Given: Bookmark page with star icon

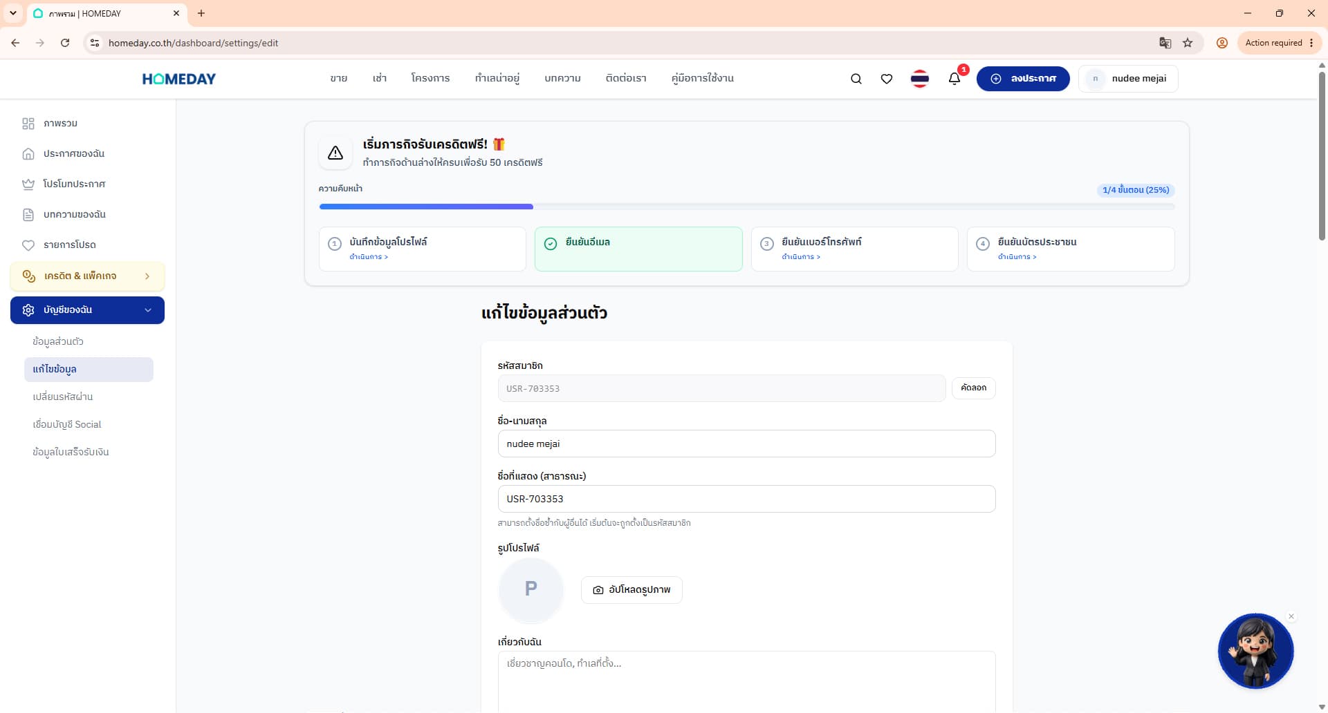Looking at the screenshot, I should click(x=1188, y=43).
